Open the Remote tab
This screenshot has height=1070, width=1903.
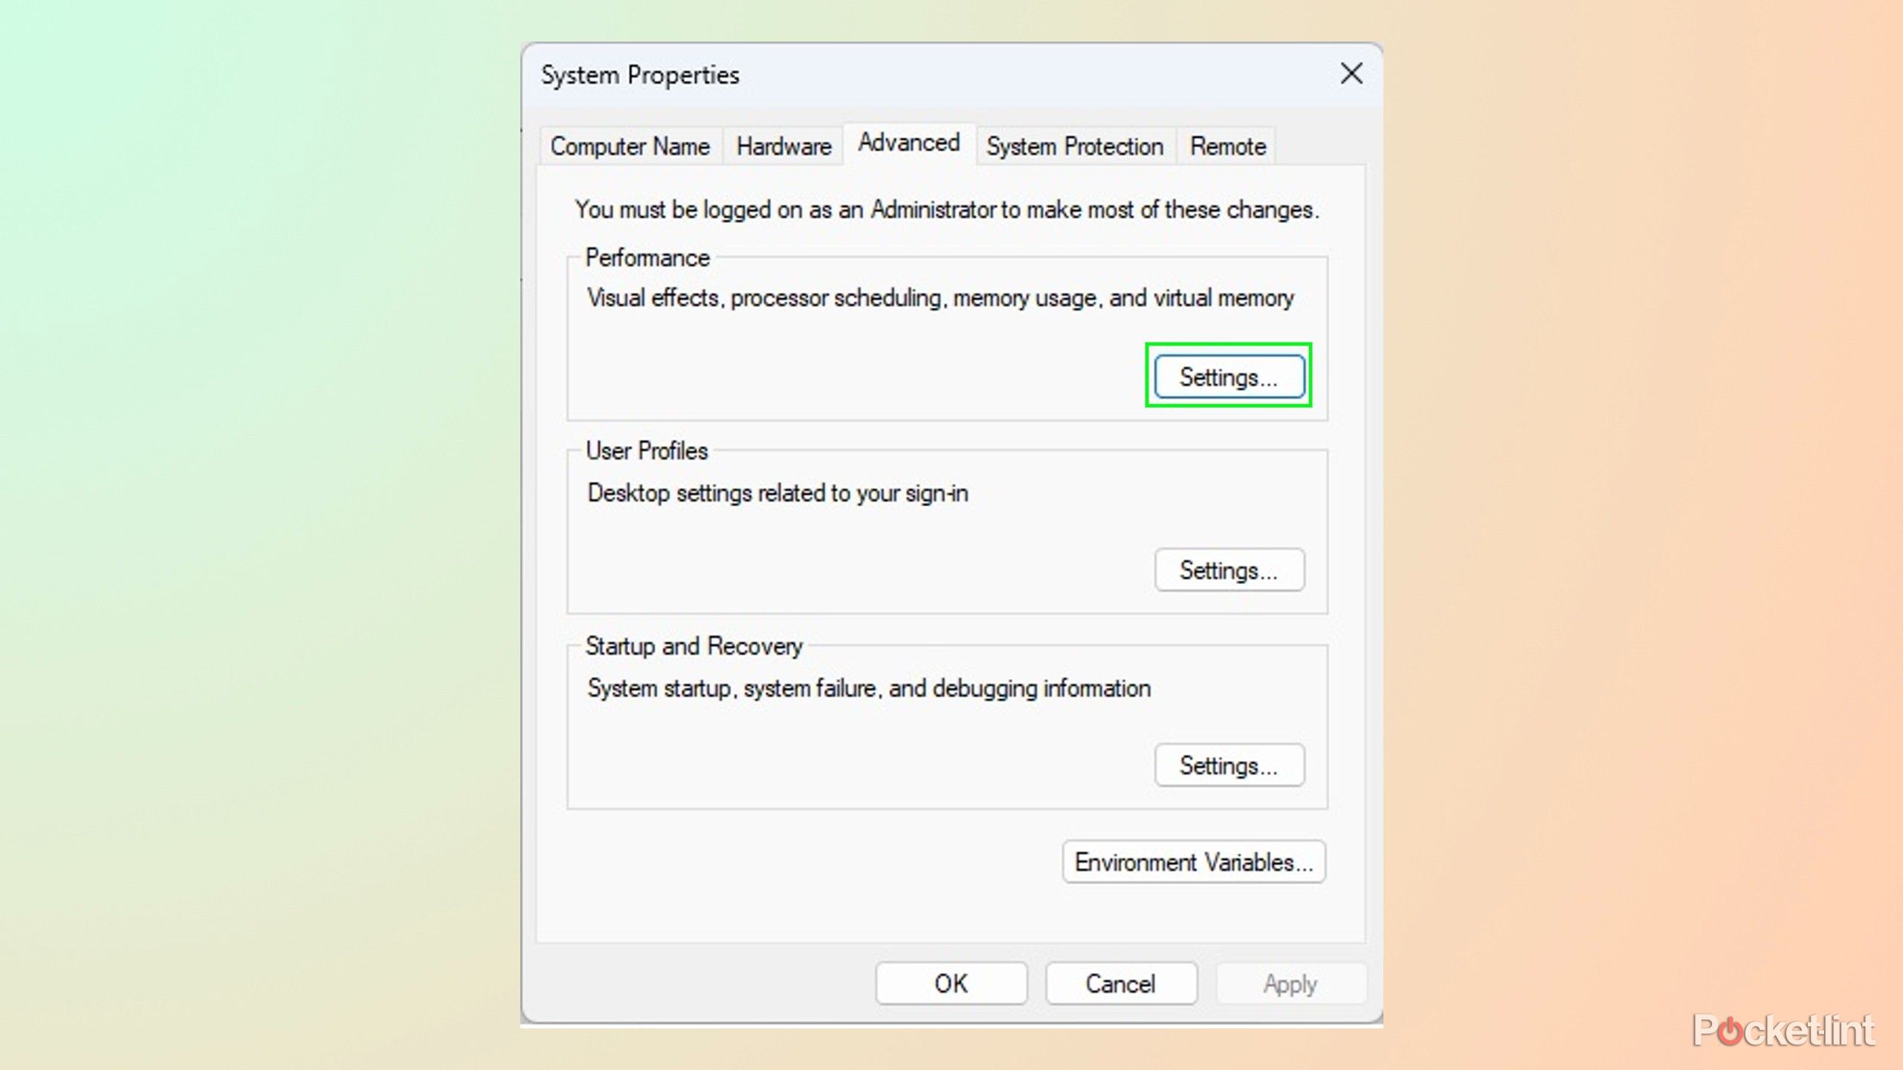[x=1227, y=146]
